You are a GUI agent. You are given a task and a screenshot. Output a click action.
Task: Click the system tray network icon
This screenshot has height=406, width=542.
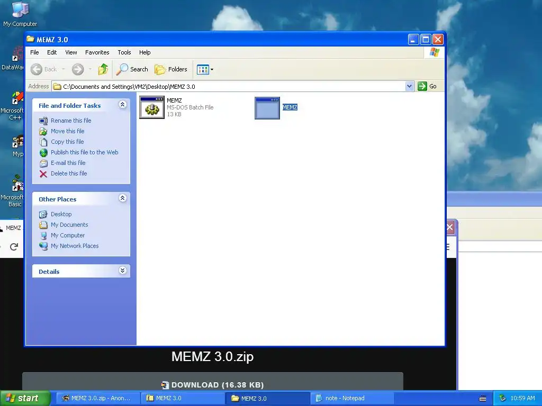point(502,399)
